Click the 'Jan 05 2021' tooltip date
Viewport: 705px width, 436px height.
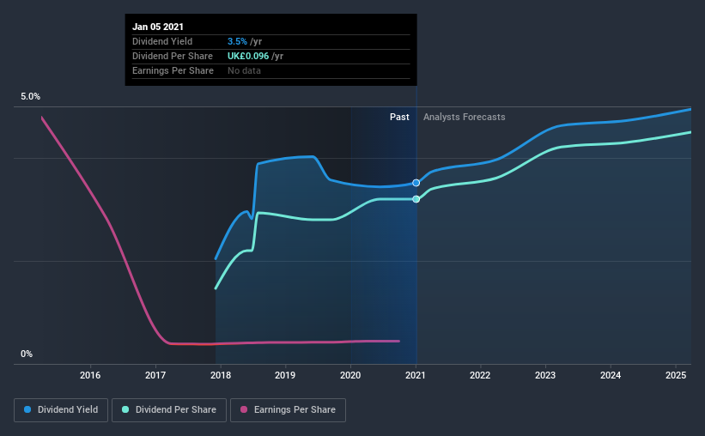[158, 27]
